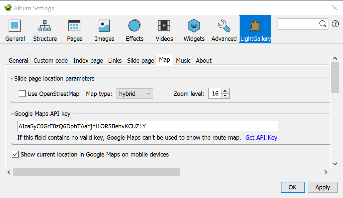The width and height of the screenshot is (343, 198).
Task: Select the Videos settings icon
Action: click(x=164, y=29)
